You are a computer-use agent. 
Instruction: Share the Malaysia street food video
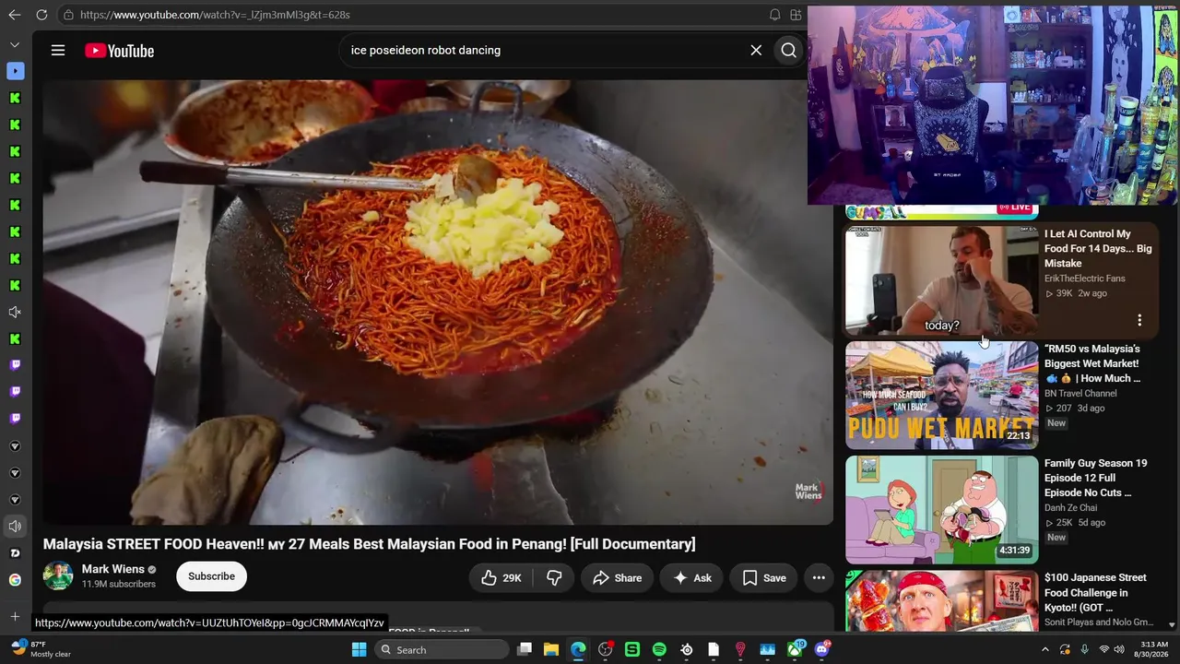617,578
